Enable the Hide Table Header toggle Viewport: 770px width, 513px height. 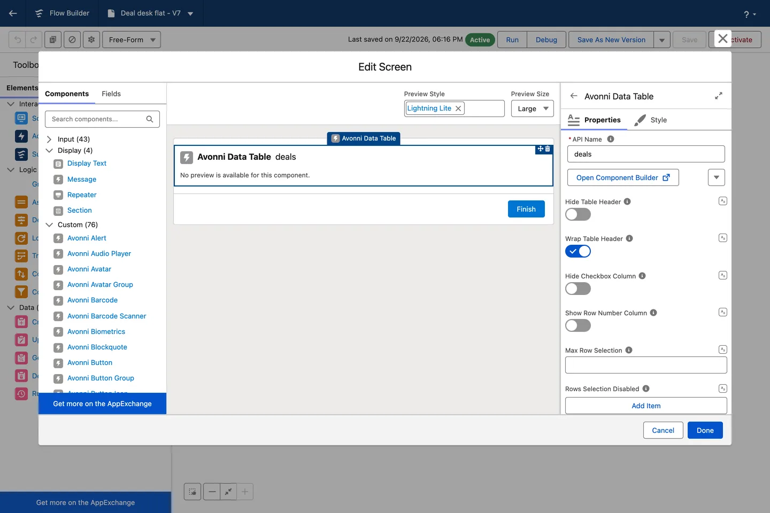(578, 214)
